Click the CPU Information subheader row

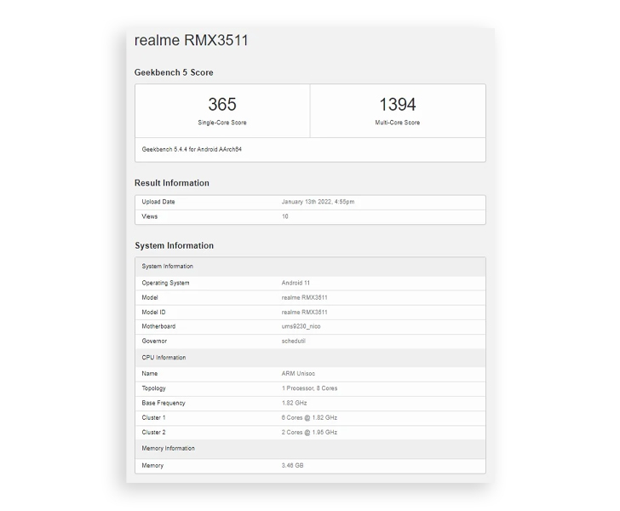[x=310, y=358]
